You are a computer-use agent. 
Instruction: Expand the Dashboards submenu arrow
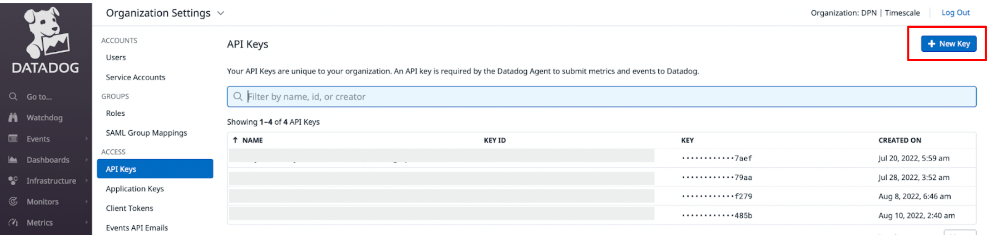[86, 160]
